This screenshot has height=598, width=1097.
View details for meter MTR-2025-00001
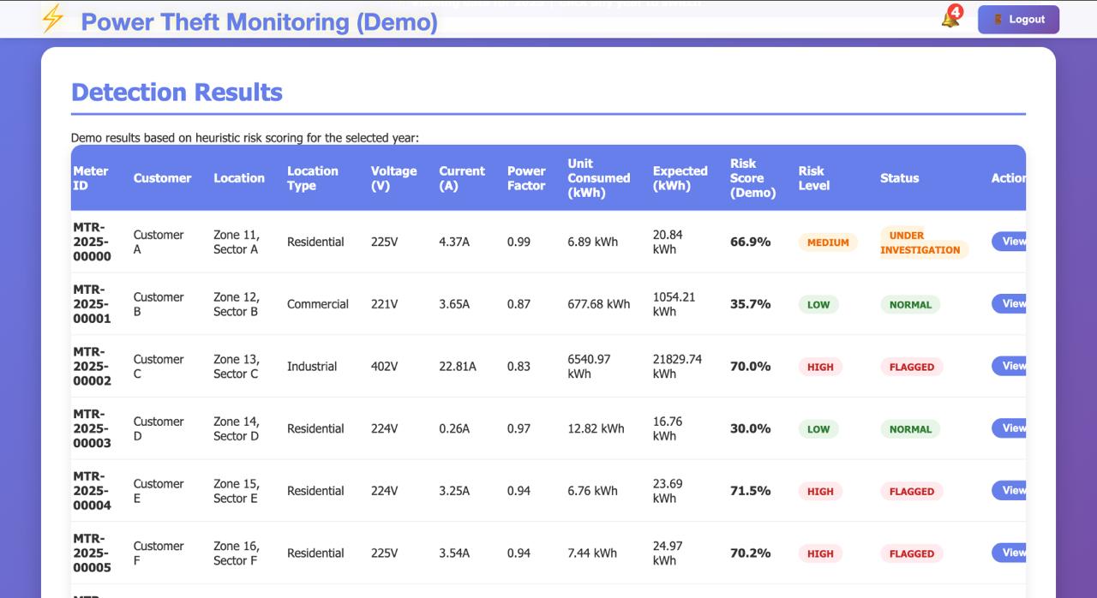(1009, 303)
